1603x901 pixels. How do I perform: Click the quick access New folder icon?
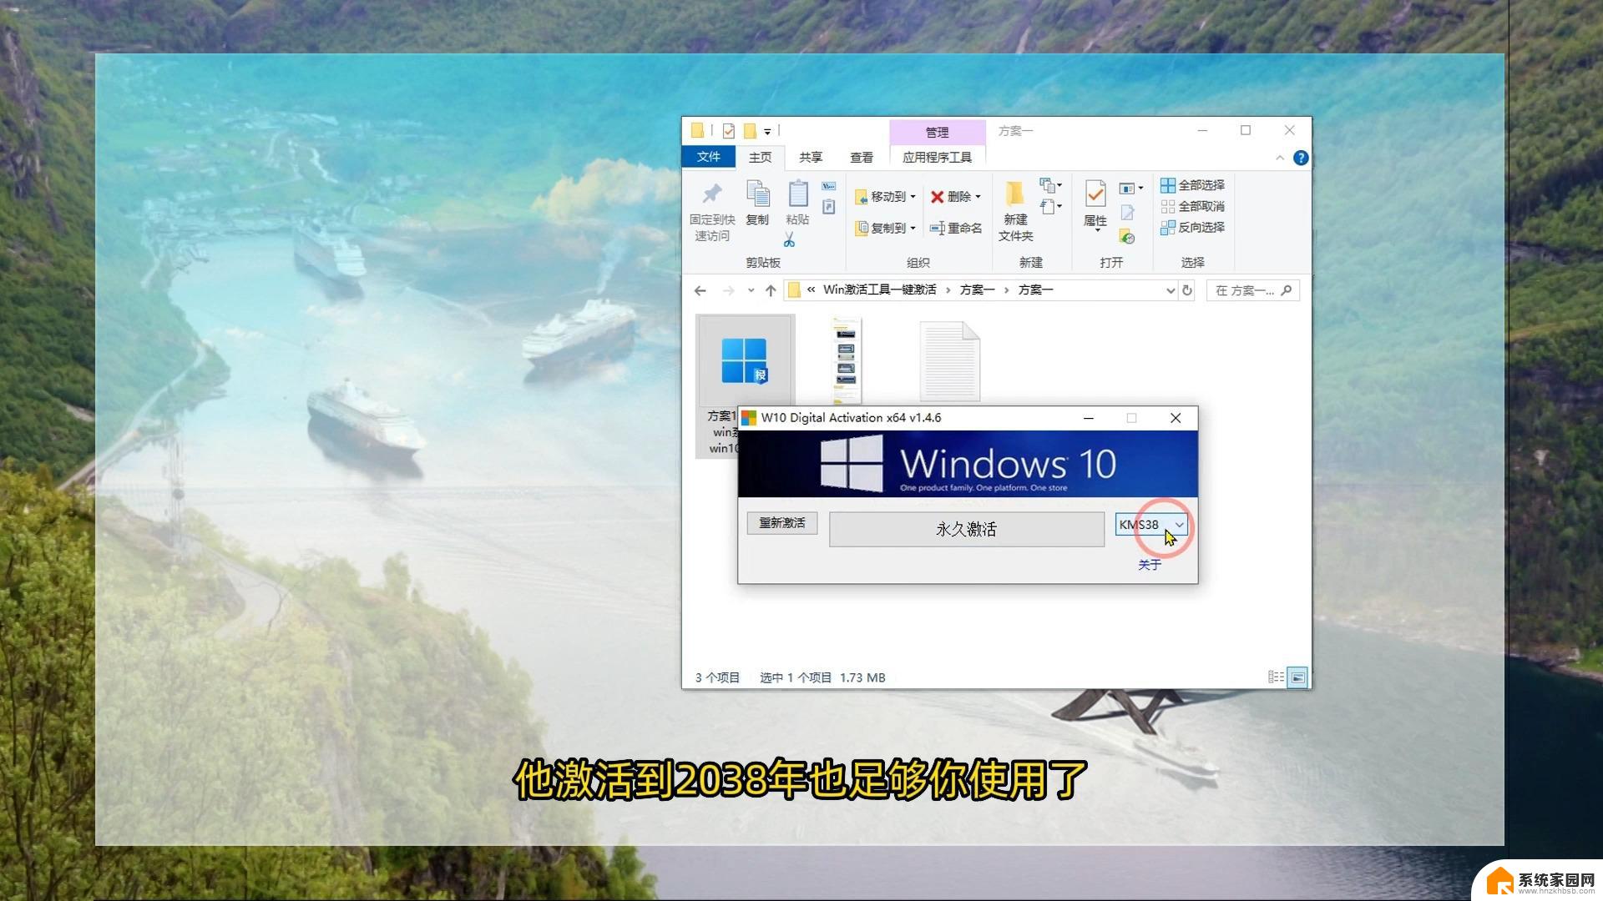coord(750,131)
